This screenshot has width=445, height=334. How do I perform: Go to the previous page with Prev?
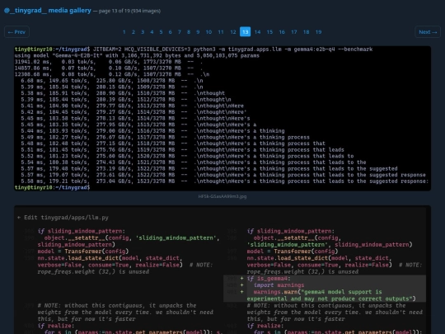pos(16,32)
